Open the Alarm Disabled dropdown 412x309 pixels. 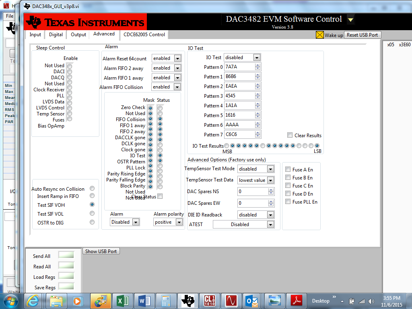[136, 222]
